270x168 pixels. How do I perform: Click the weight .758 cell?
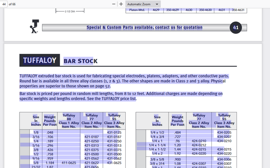pos(50,154)
